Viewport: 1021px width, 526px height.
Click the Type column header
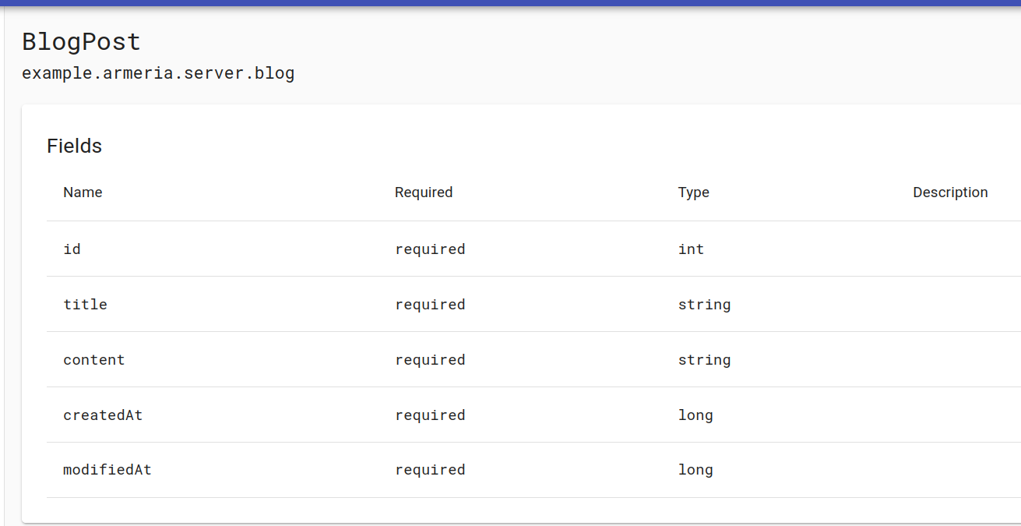pyautogui.click(x=693, y=192)
